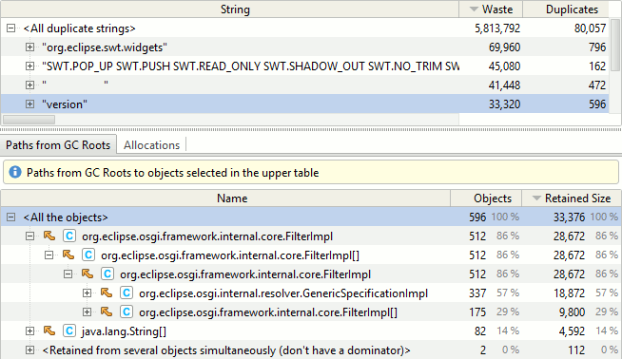The height and width of the screenshot is (359, 622).
Task: Expand the GenericSpecificationImpl tree node
Action: point(87,293)
